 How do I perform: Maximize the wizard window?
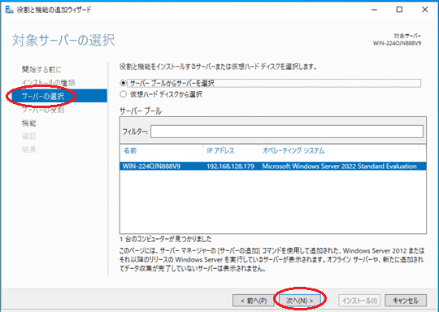(399, 10)
